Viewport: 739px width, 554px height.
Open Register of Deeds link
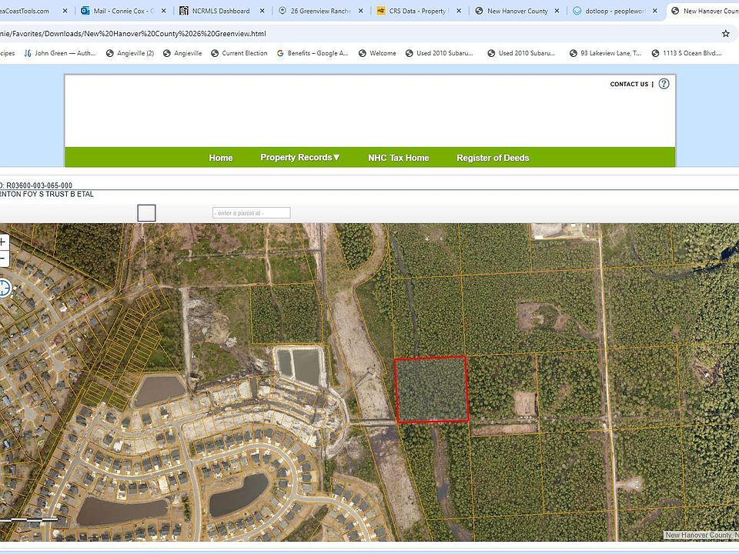click(x=493, y=158)
